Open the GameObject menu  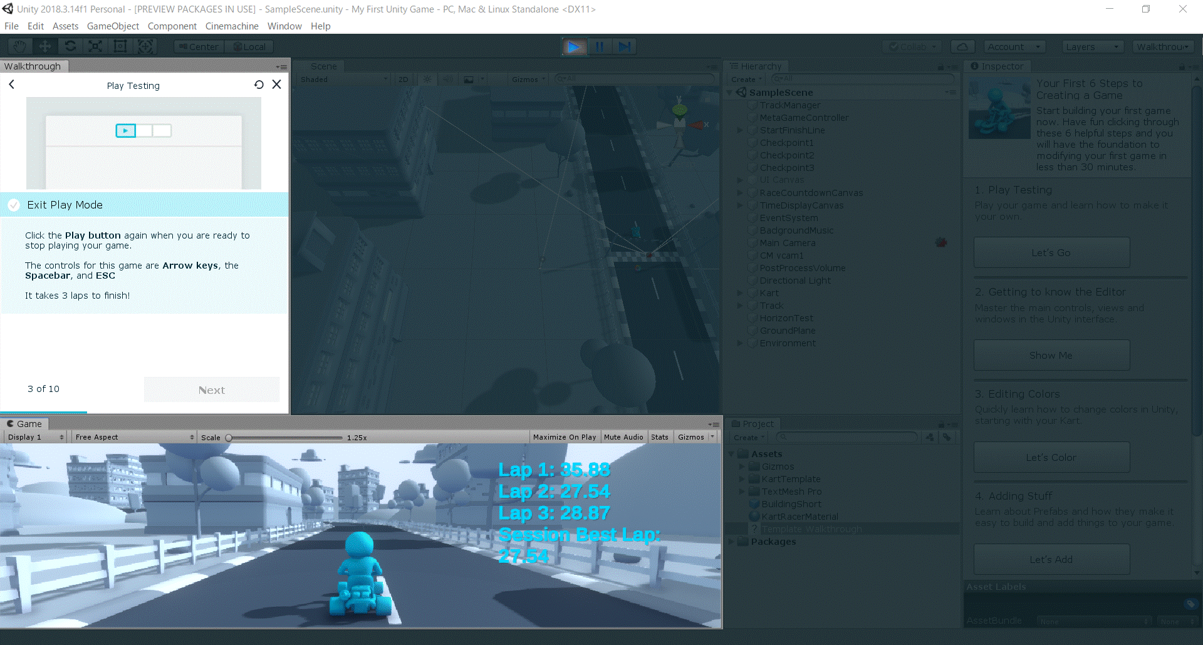click(113, 26)
